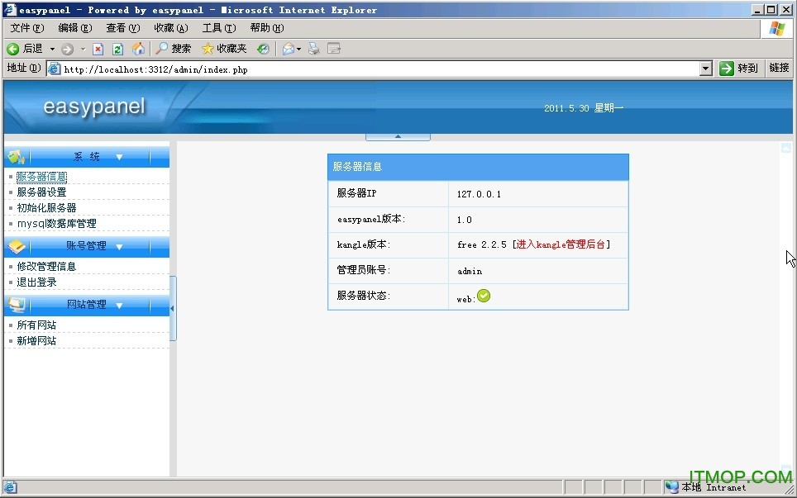Toggle the stop loading red icon
The width and height of the screenshot is (797, 498).
97,48
